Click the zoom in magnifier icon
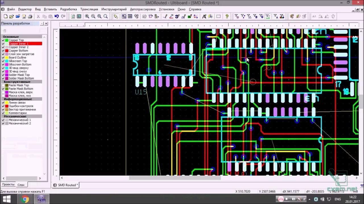364x204 pixels. tap(87, 16)
